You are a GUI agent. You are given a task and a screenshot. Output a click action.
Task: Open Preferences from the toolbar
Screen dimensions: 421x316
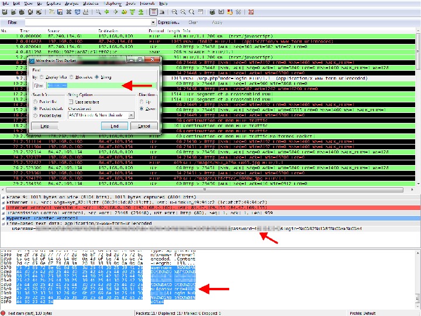click(239, 12)
